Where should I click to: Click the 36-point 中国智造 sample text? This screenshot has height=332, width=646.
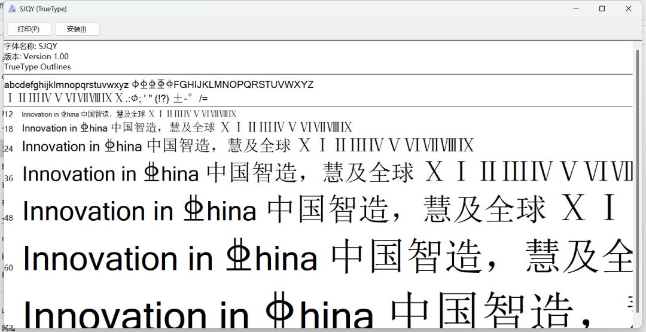(x=251, y=173)
